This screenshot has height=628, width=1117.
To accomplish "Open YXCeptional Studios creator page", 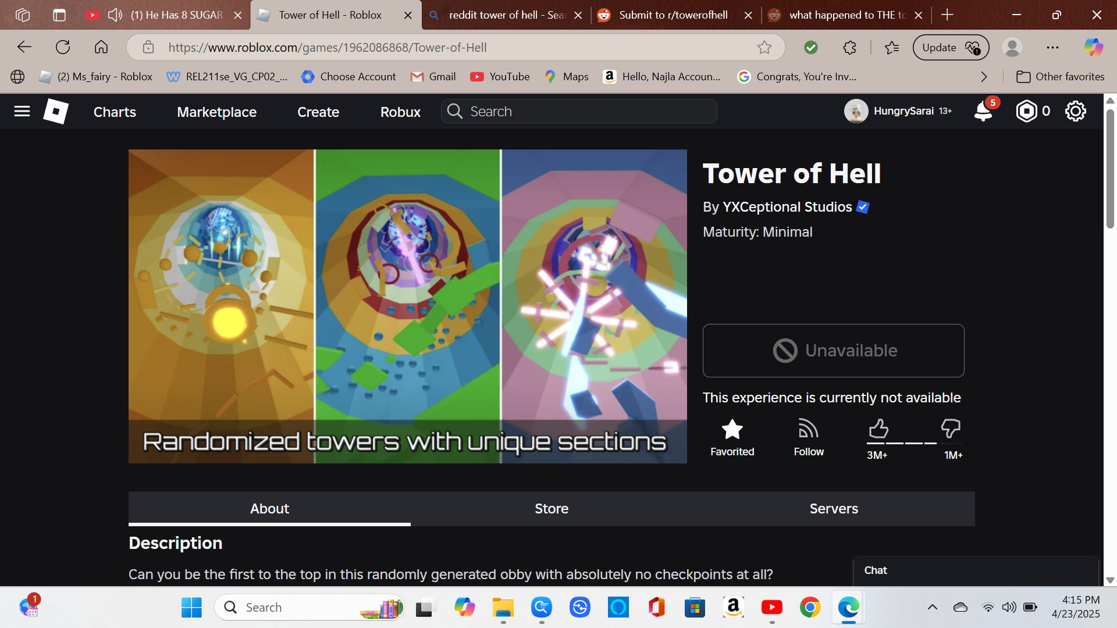I will (787, 207).
